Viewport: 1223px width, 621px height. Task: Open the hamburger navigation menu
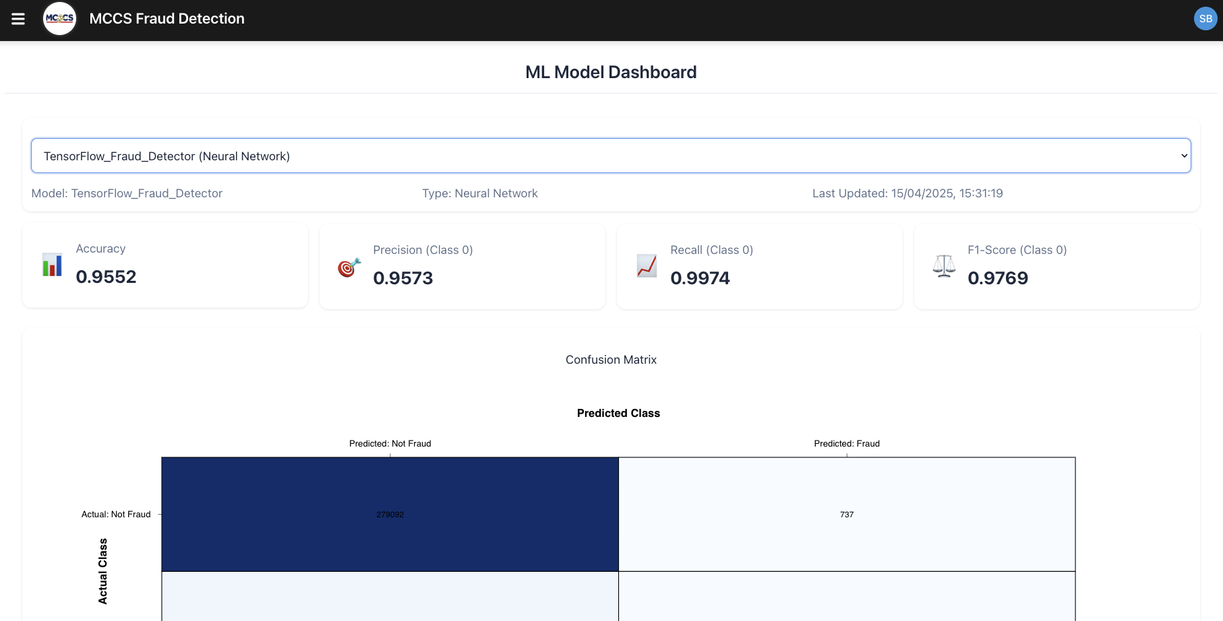(18, 19)
